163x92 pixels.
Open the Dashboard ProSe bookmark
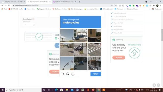click(x=60, y=9)
